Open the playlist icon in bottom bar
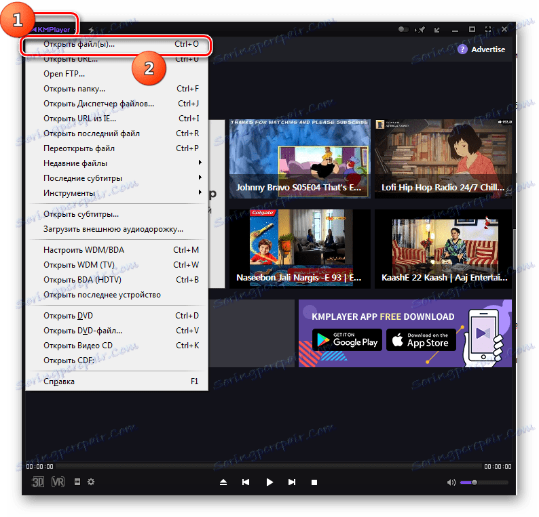539x517 pixels. (x=77, y=482)
